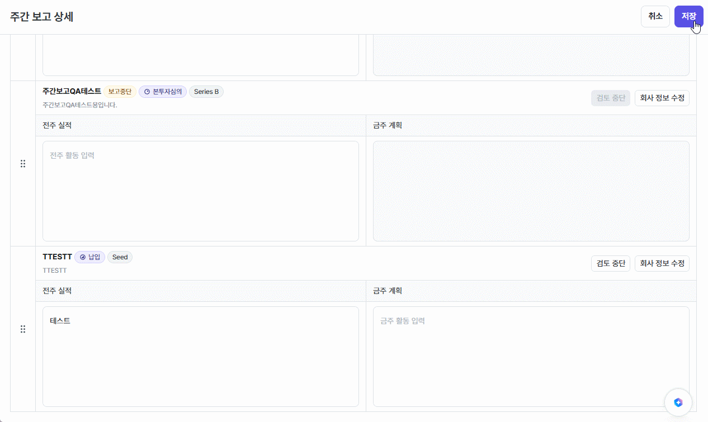Open the floating assistant icon at bottom right
The image size is (708, 422).
point(678,402)
